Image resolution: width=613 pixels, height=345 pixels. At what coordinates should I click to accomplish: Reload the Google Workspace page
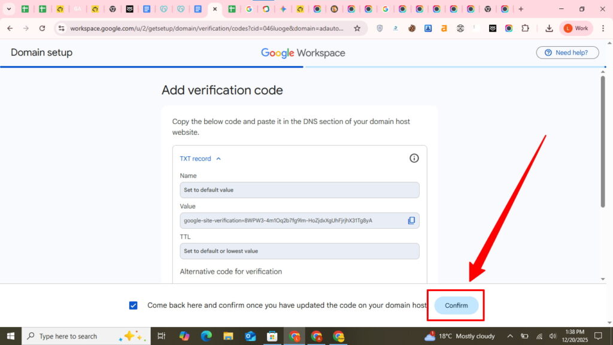(x=42, y=28)
